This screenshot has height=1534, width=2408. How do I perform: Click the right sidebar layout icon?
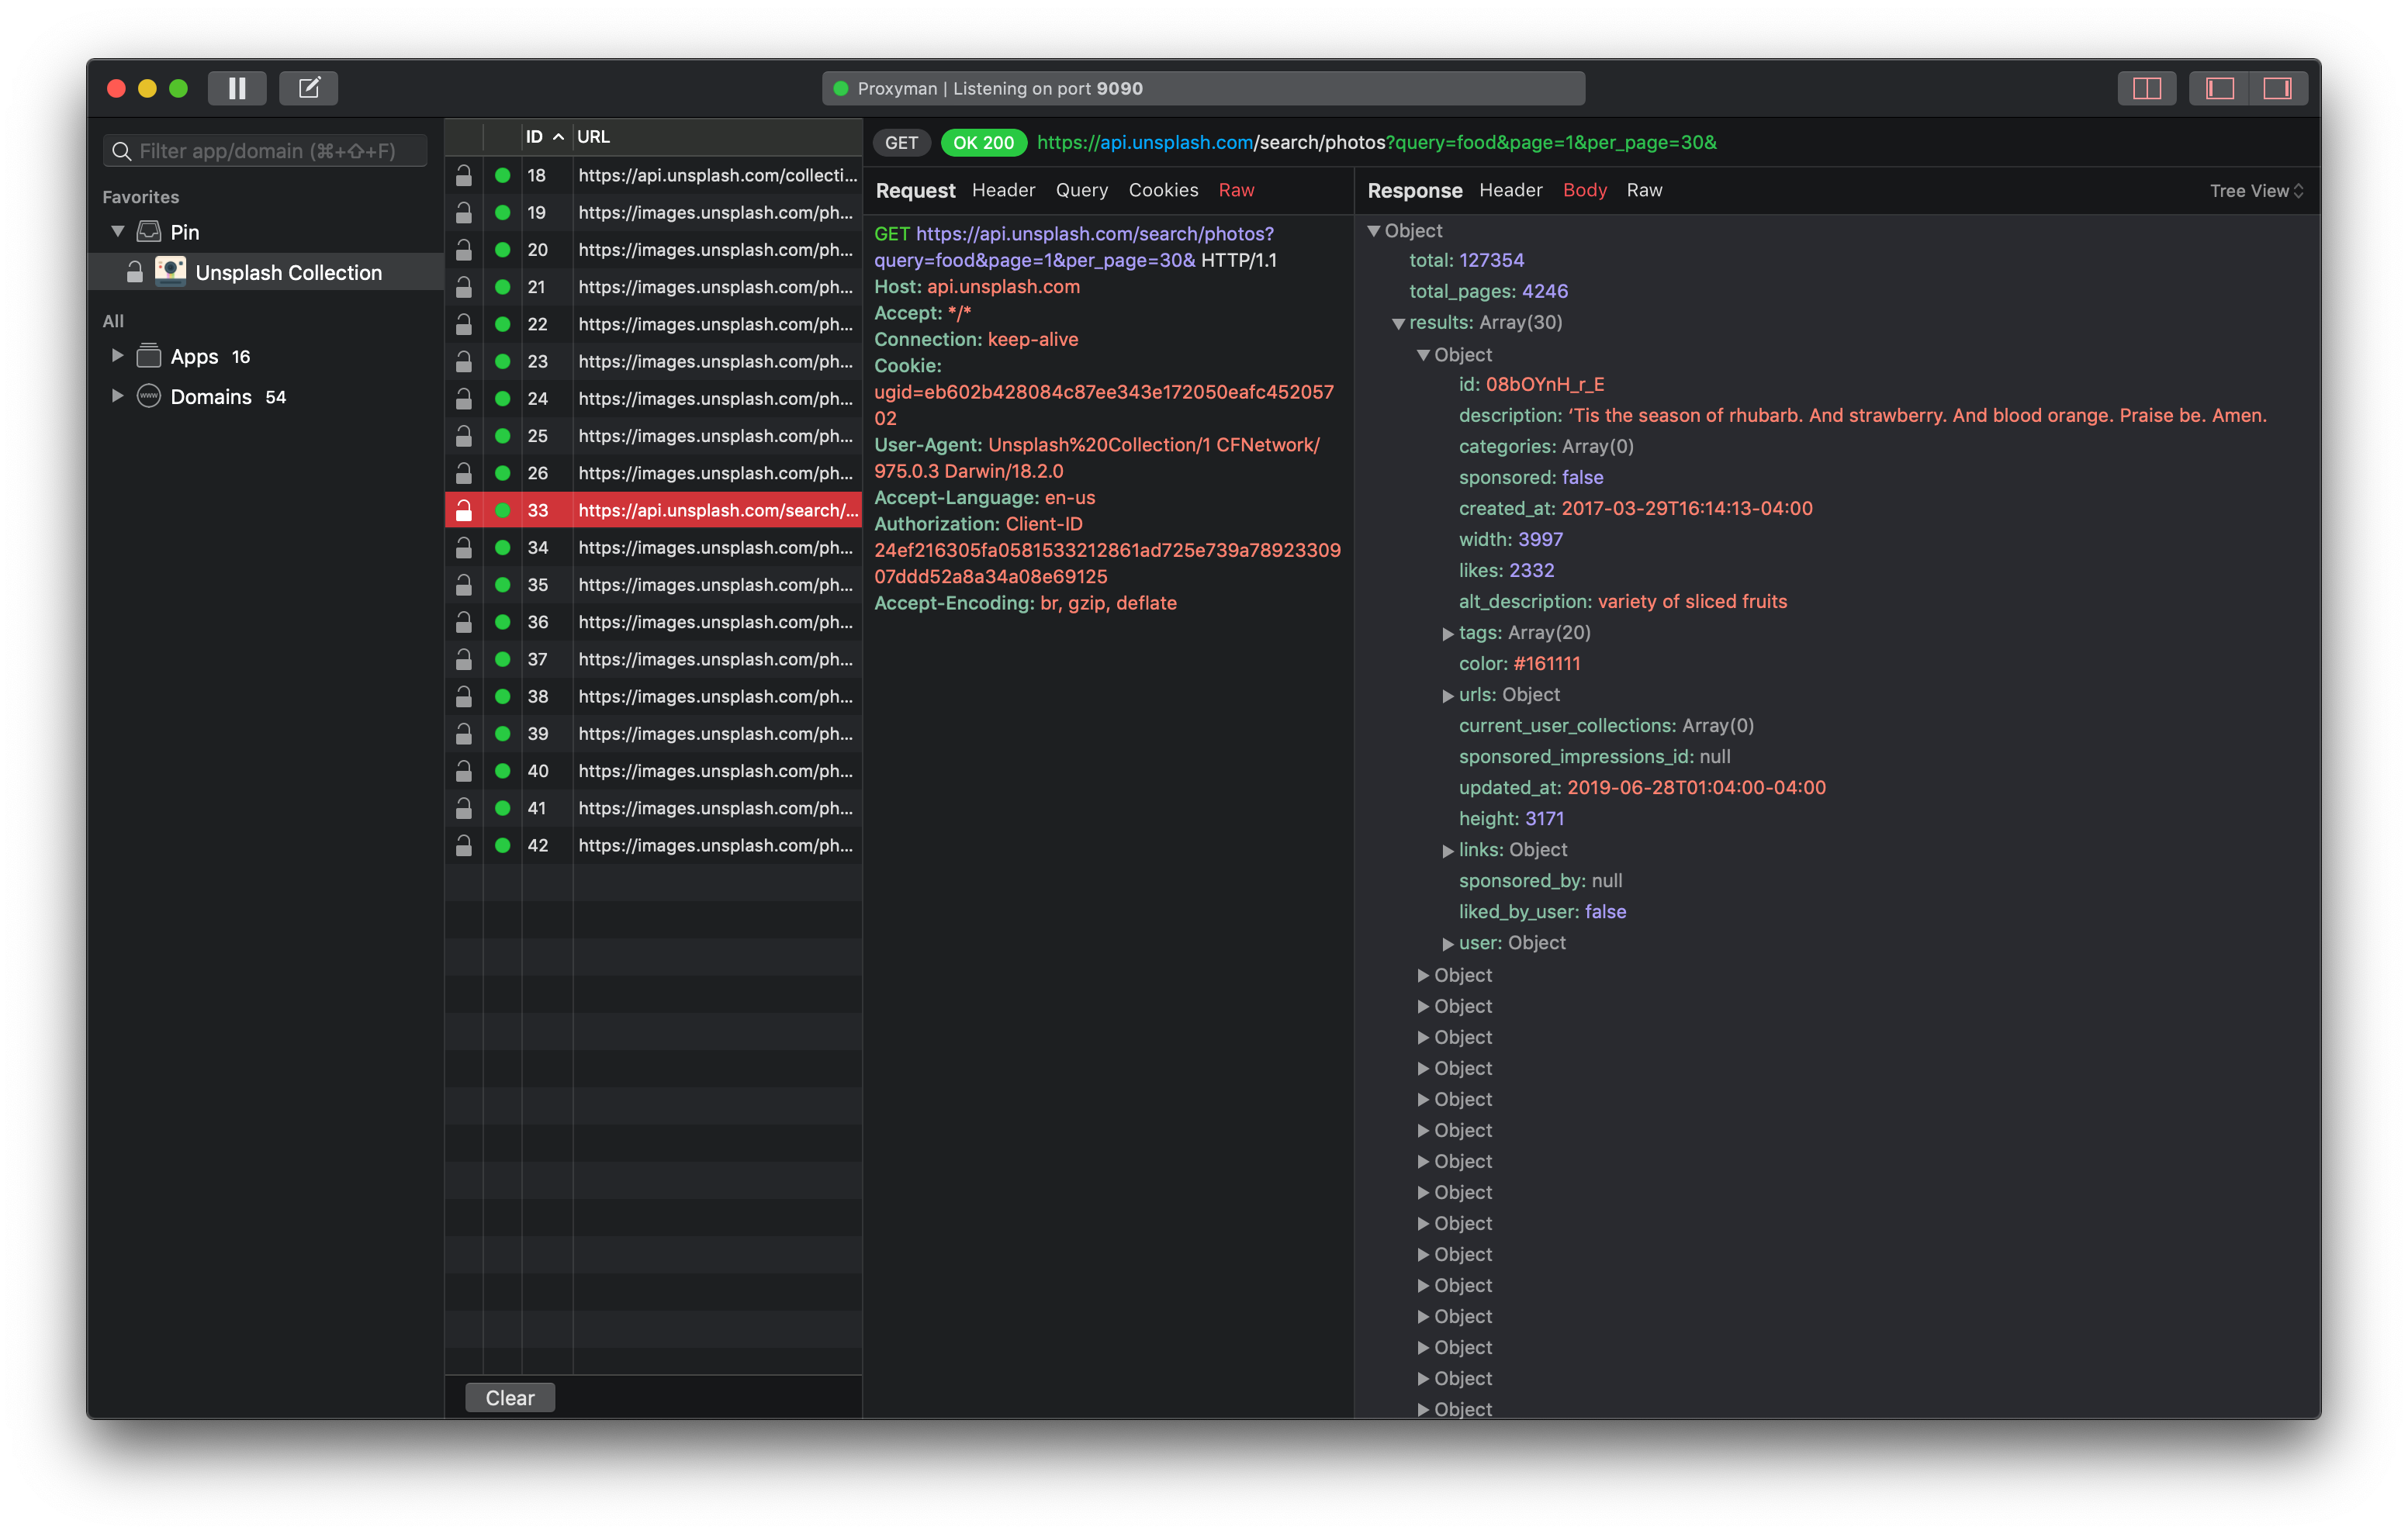tap(2279, 88)
